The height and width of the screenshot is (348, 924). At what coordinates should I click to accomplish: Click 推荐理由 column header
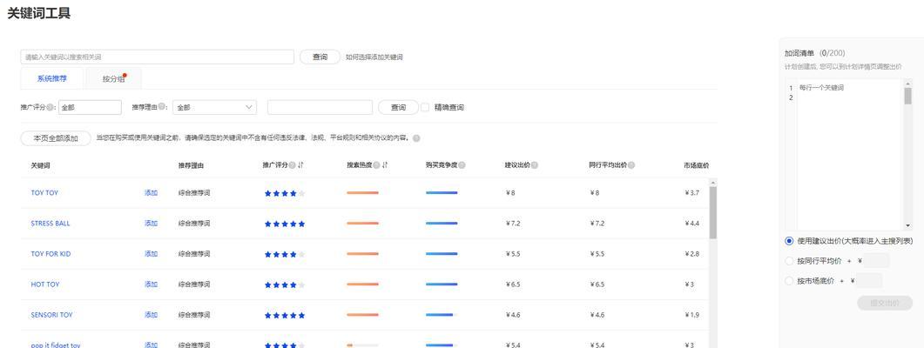coord(191,166)
